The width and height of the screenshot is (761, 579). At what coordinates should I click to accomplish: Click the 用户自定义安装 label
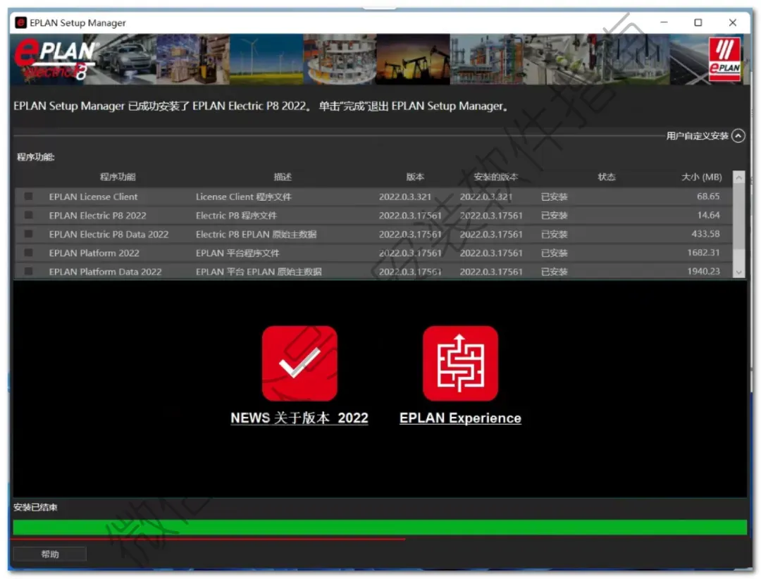coord(697,136)
